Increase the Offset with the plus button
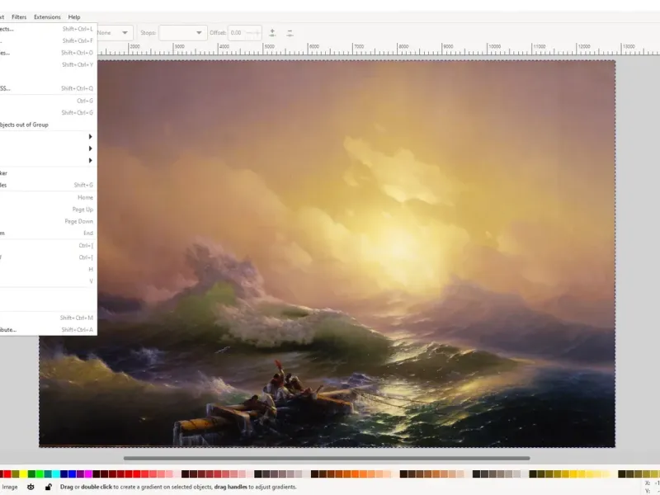This screenshot has width=660, height=495. [x=257, y=33]
